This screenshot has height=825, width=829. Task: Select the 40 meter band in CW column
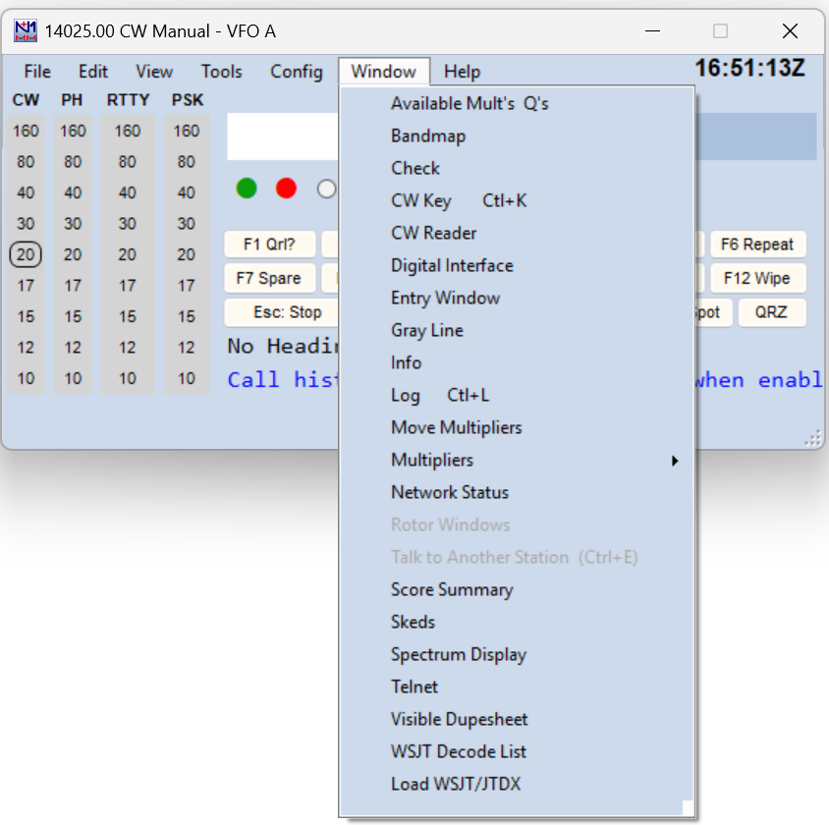[x=26, y=192]
